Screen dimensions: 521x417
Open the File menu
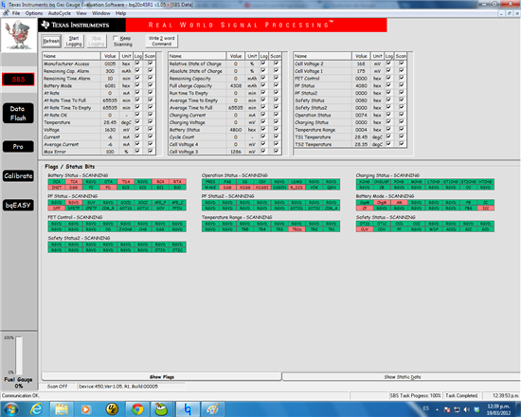(x=16, y=13)
